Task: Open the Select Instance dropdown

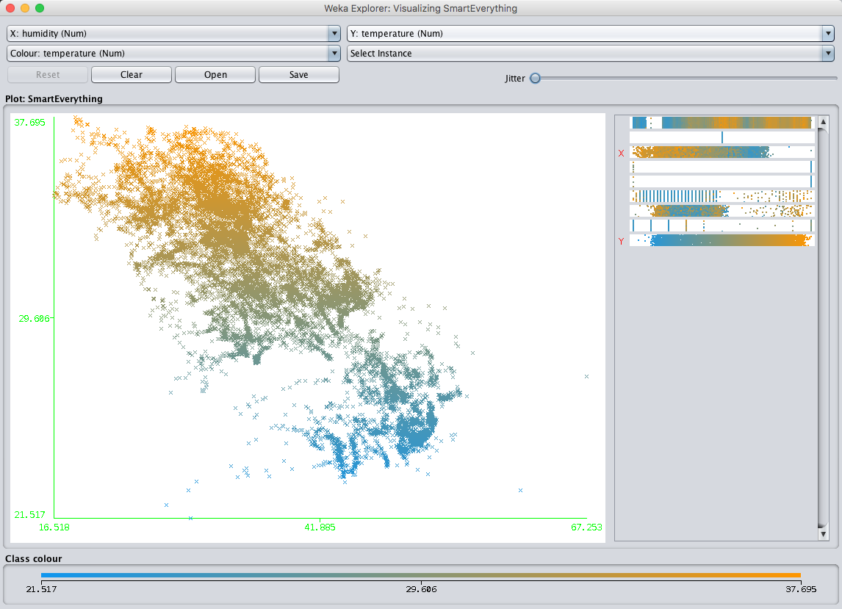Action: [591, 53]
